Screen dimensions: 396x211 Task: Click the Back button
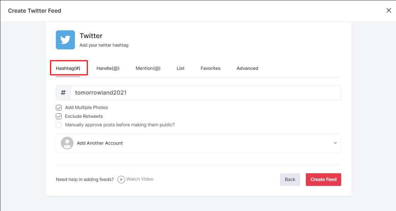(290, 180)
